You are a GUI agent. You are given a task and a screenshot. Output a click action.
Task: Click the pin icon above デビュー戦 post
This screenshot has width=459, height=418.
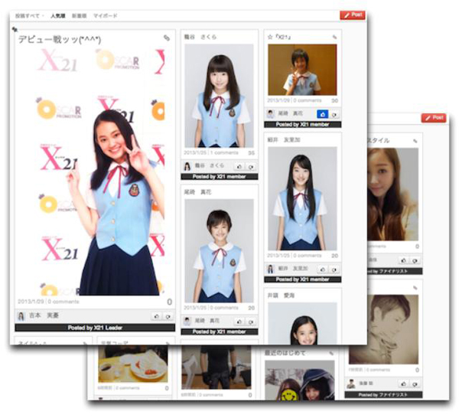15,29
